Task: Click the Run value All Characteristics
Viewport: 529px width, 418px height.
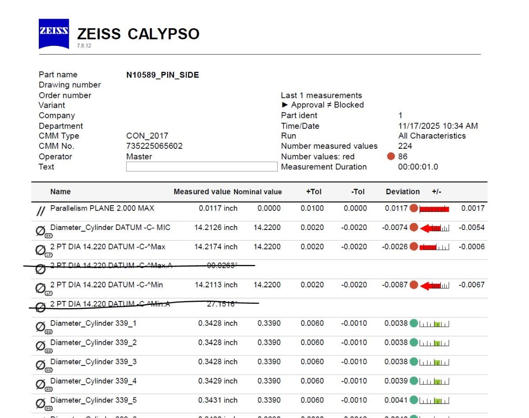Action: click(432, 136)
